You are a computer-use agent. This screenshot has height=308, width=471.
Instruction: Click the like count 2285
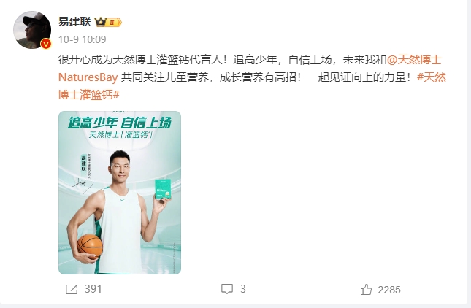coord(389,290)
